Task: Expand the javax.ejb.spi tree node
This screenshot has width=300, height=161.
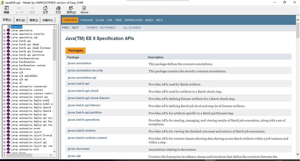Action: pyautogui.click(x=4, y=79)
